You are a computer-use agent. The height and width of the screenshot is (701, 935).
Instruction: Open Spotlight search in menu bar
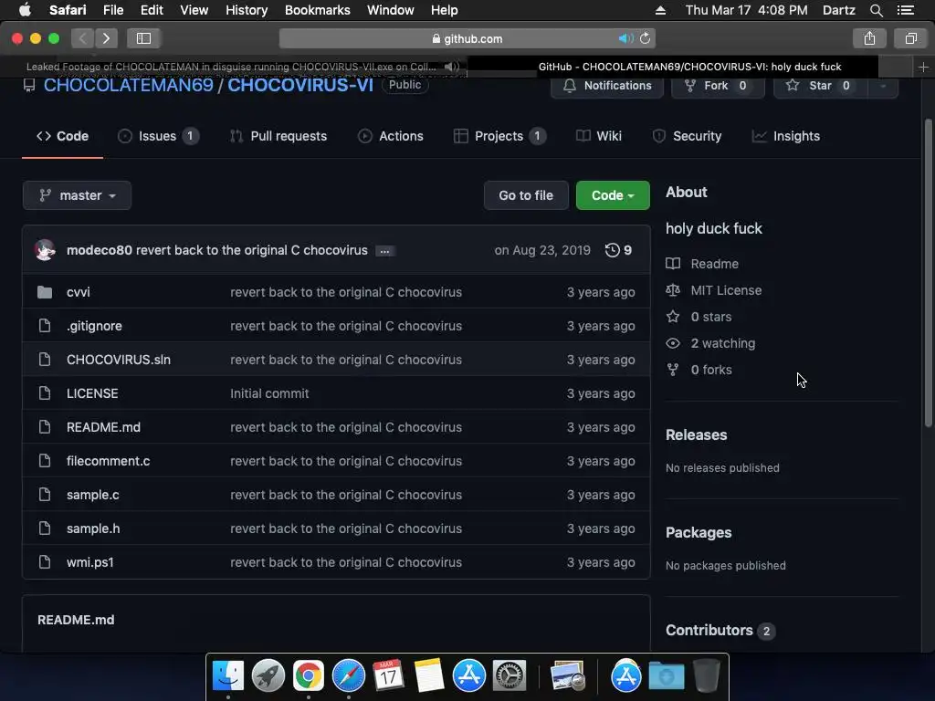coord(876,10)
